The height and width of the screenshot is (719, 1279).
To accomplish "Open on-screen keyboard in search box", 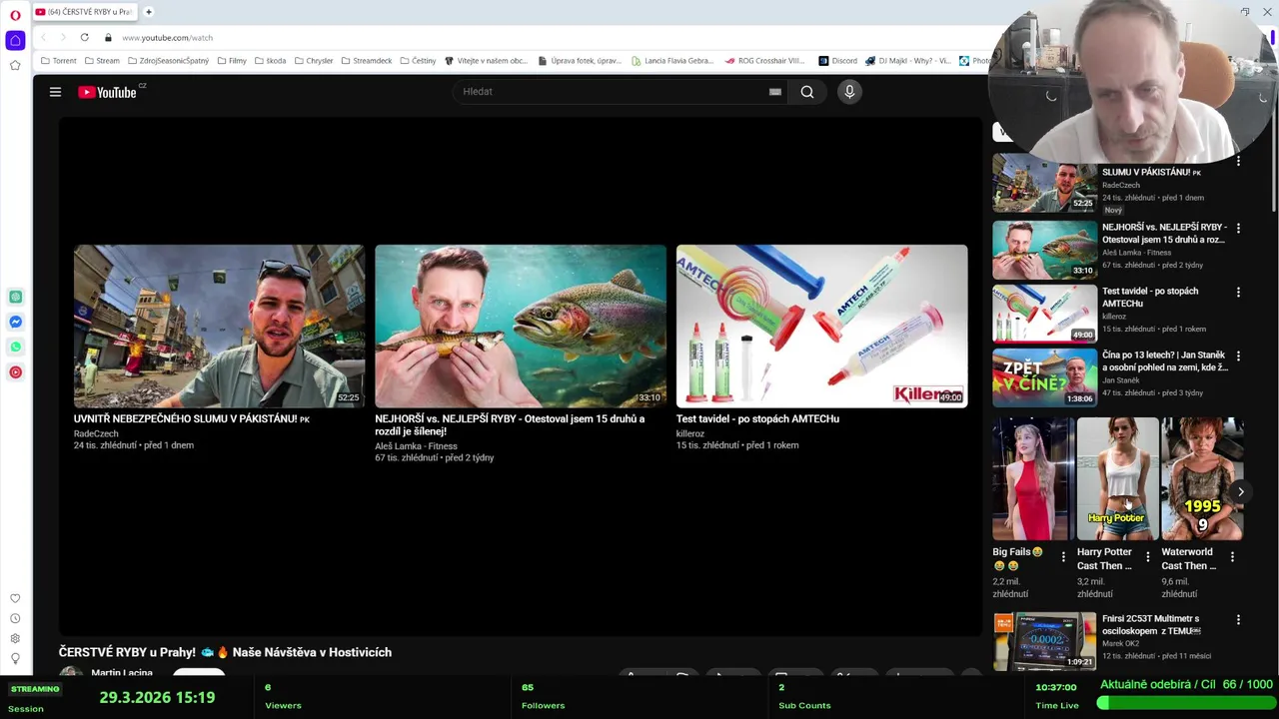I will (775, 92).
